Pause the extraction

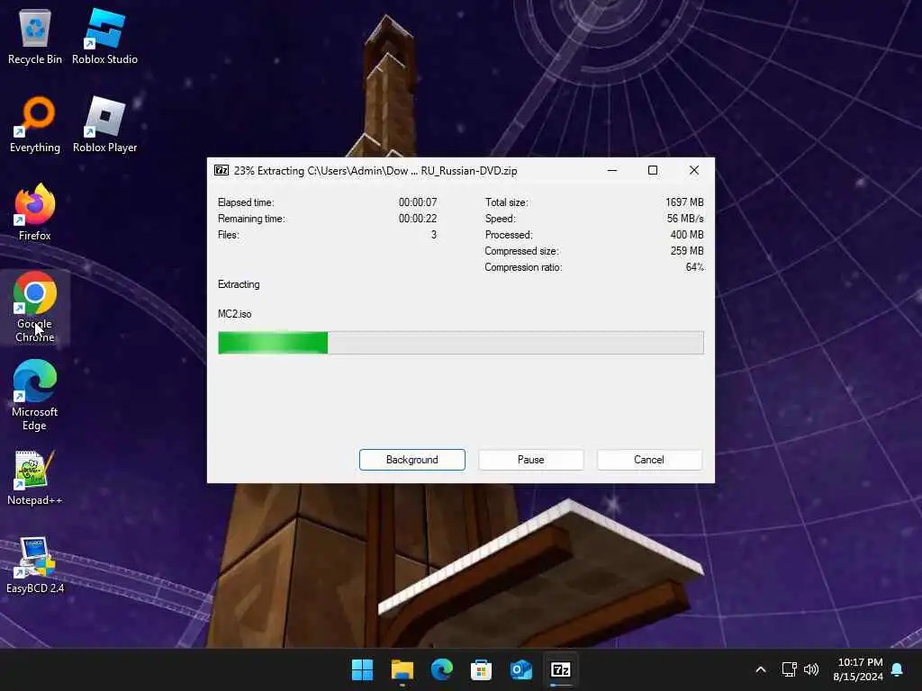(531, 460)
